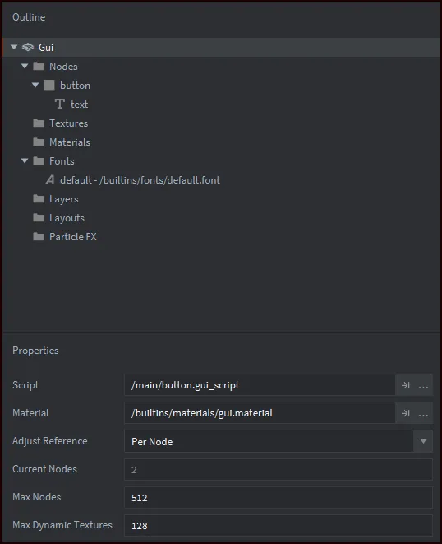This screenshot has height=544, width=442.
Task: Click the Max Nodes label
Action: pyautogui.click(x=36, y=497)
